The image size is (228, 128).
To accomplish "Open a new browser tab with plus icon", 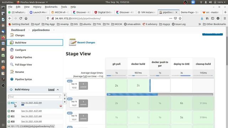I will [225, 12].
